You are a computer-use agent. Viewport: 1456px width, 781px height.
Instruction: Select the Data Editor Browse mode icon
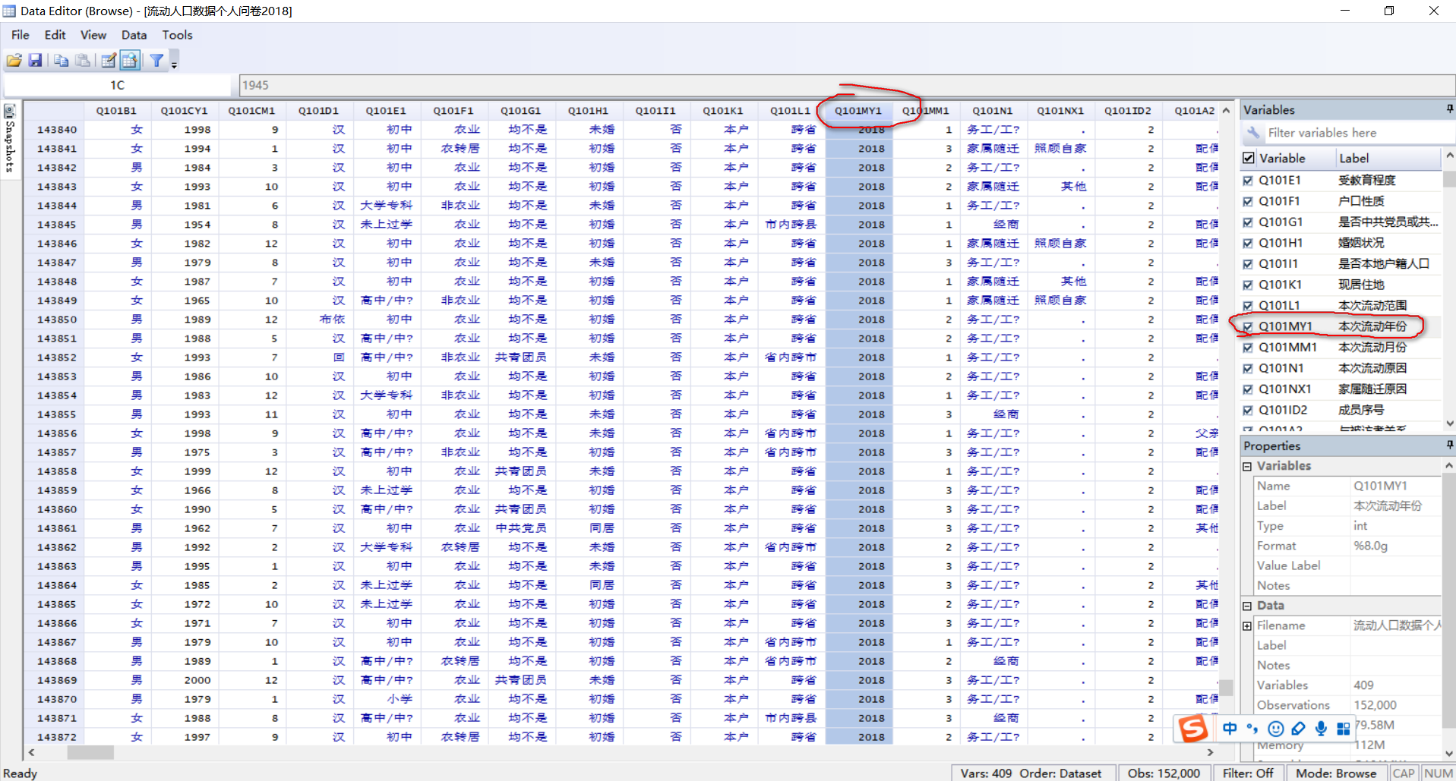(x=130, y=61)
